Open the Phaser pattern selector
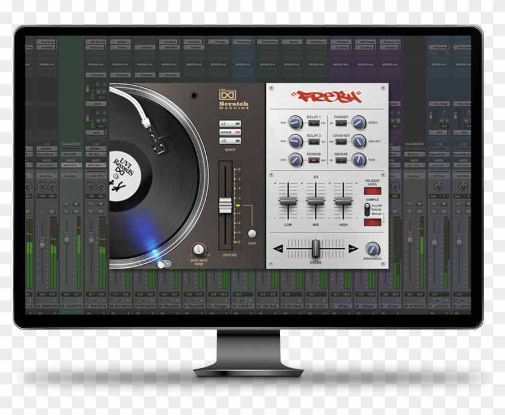Viewport: 505px width, 415px height. point(341,123)
